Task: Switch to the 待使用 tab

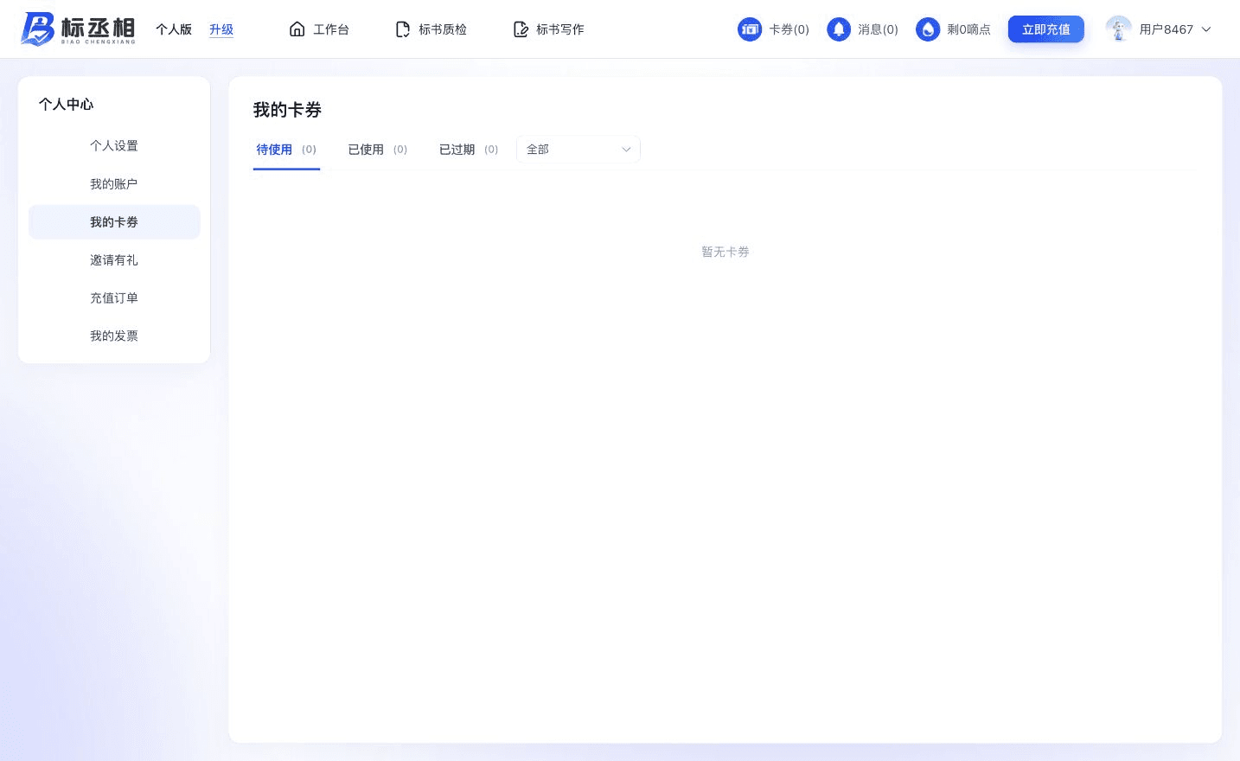Action: (x=286, y=150)
